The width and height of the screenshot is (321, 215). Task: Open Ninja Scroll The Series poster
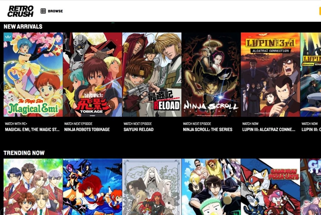211,75
